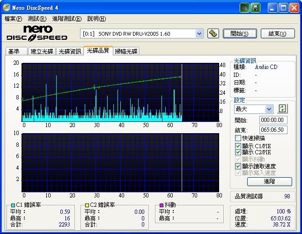Click the Nero DiscSpeed title bar disc icon
The image size is (302, 234).
pyautogui.click(x=6, y=8)
